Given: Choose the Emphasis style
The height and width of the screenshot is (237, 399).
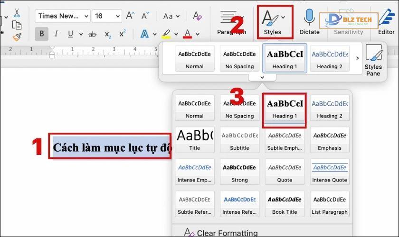Looking at the screenshot, I should click(x=330, y=140).
